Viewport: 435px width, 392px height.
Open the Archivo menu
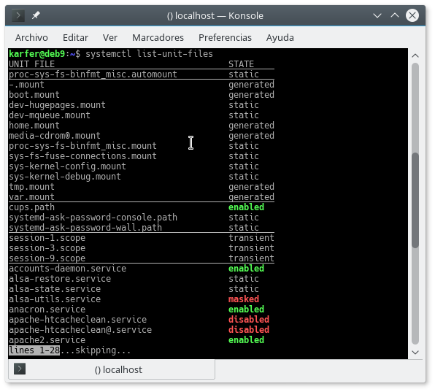coord(31,38)
